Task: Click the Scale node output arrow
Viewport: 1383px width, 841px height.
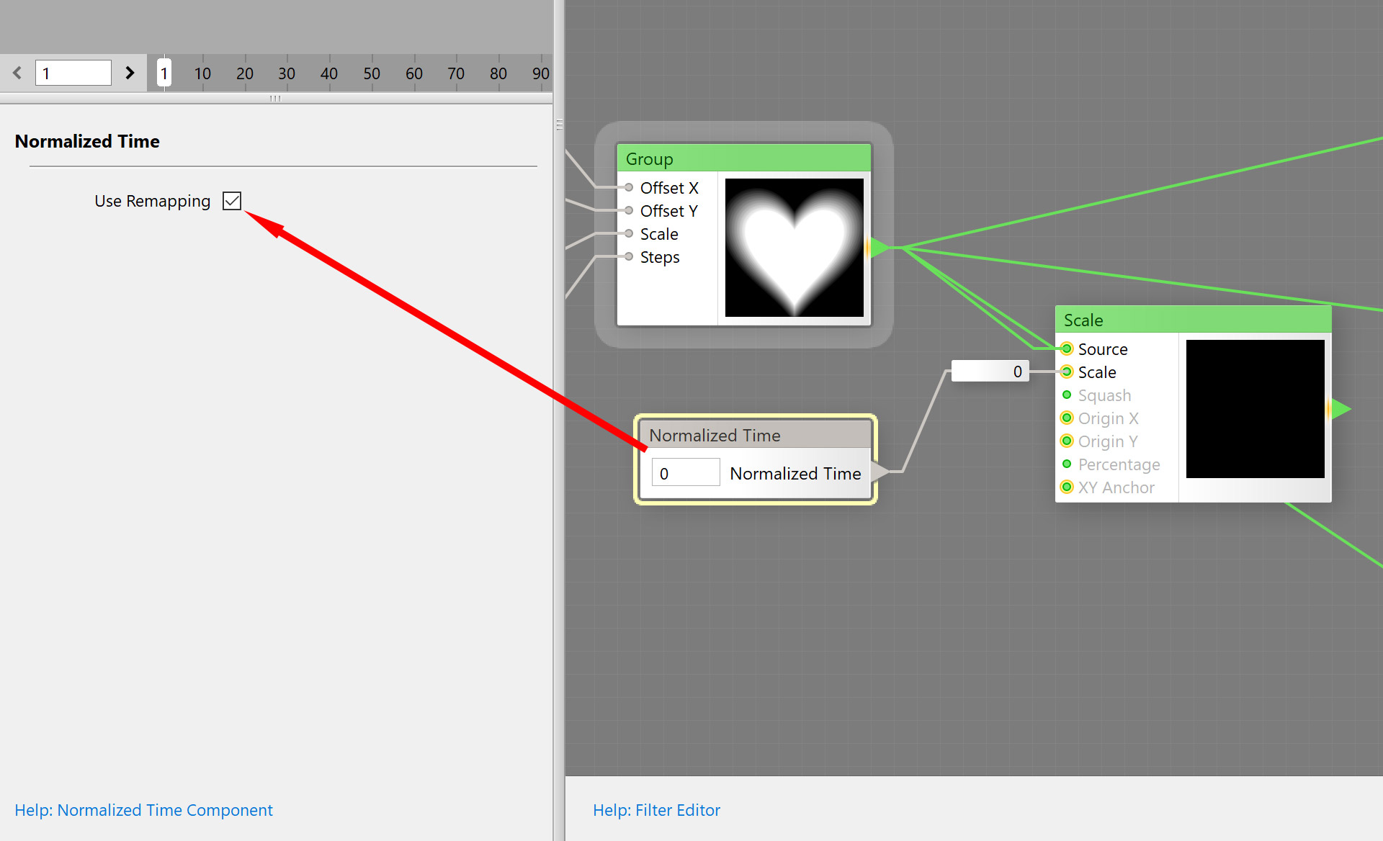Action: click(1340, 409)
